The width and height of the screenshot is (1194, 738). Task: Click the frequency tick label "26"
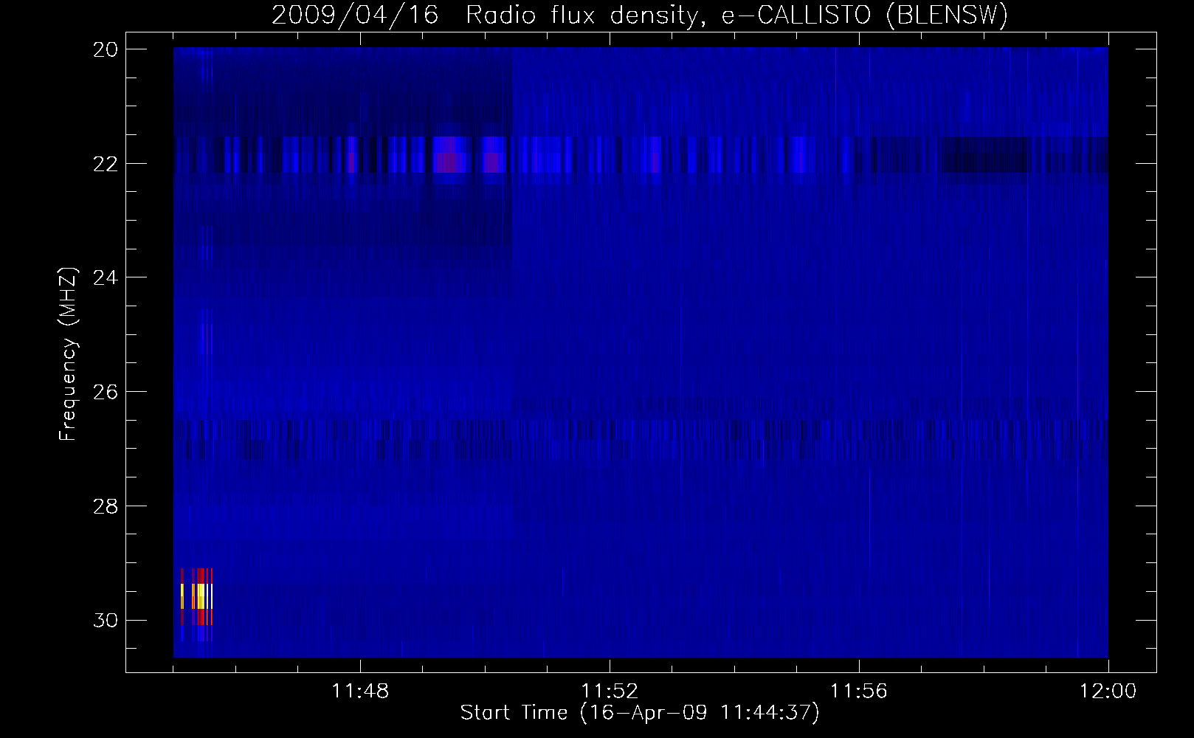[106, 392]
